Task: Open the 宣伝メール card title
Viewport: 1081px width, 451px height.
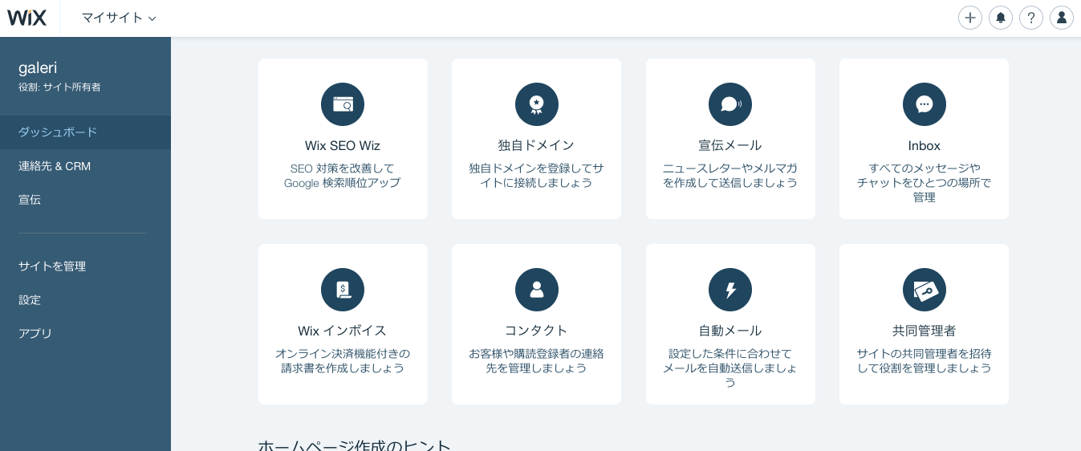Action: coord(730,146)
